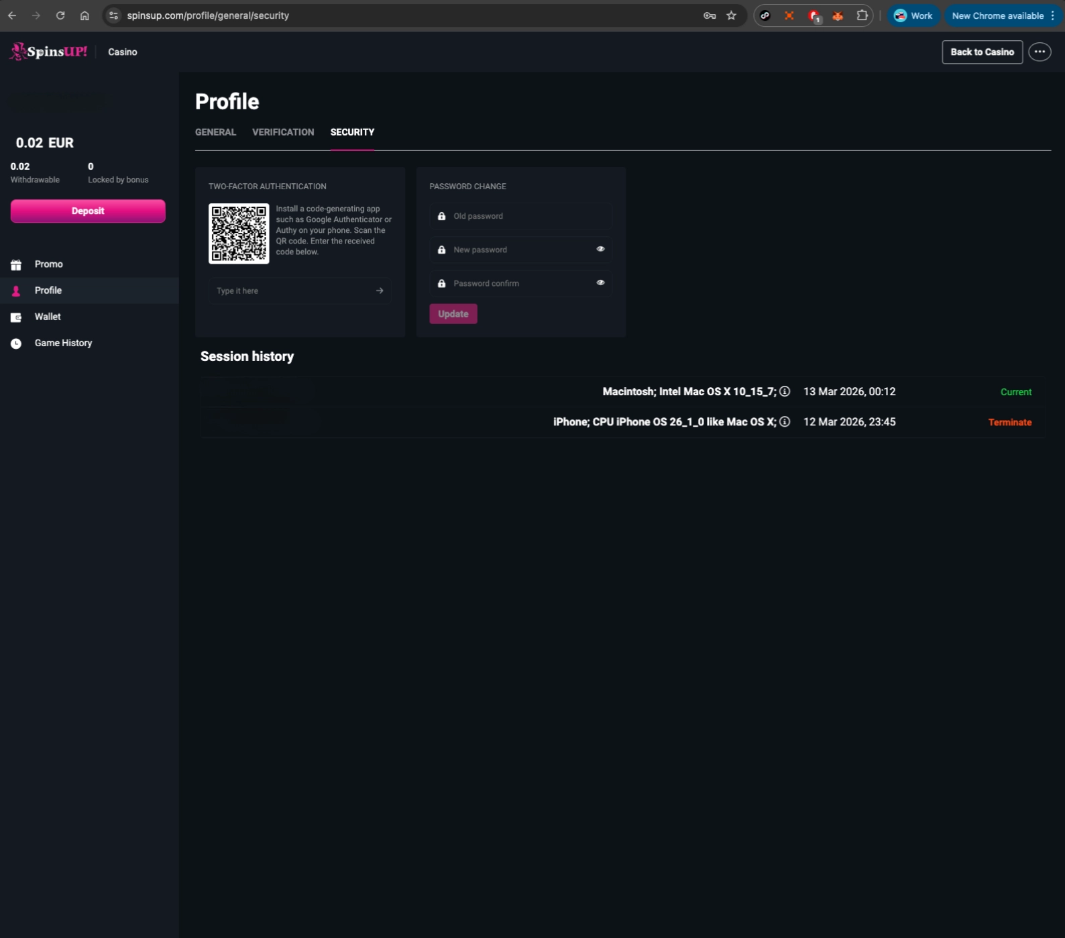Image resolution: width=1065 pixels, height=938 pixels.
Task: Click the orange X extension icon
Action: coord(789,15)
